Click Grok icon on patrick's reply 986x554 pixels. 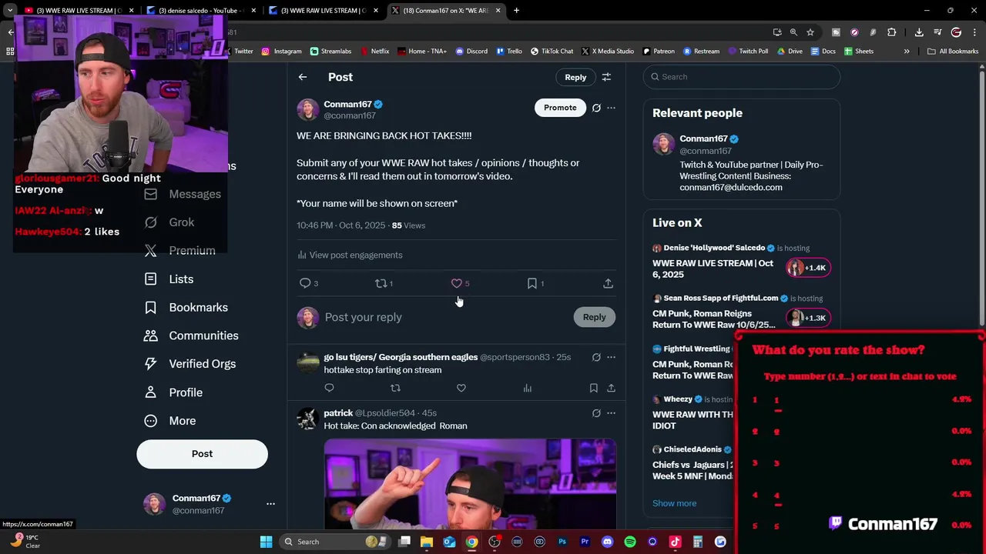(596, 413)
